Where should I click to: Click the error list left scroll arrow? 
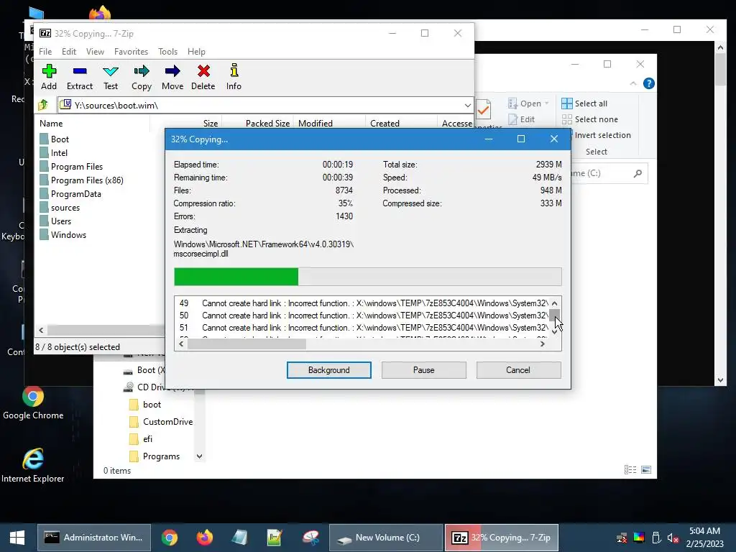point(182,344)
